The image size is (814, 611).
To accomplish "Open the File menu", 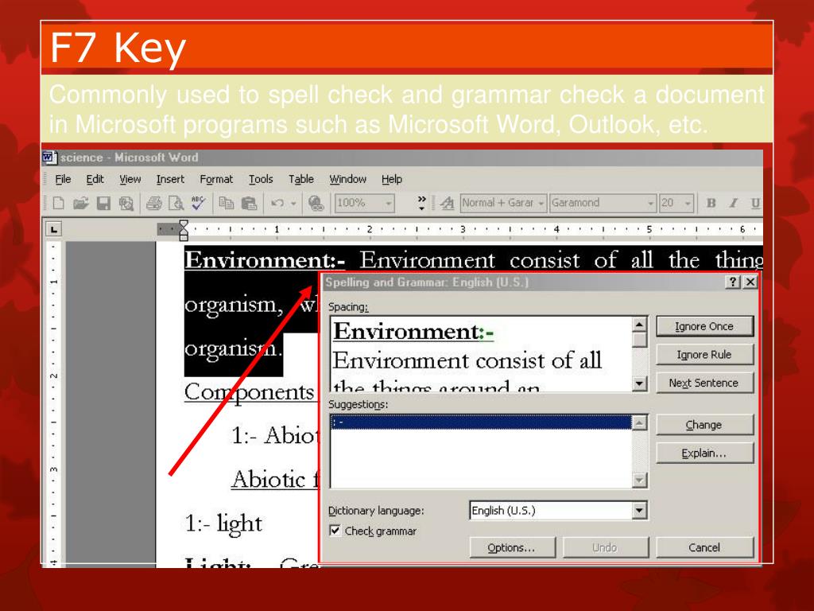I will 63,179.
